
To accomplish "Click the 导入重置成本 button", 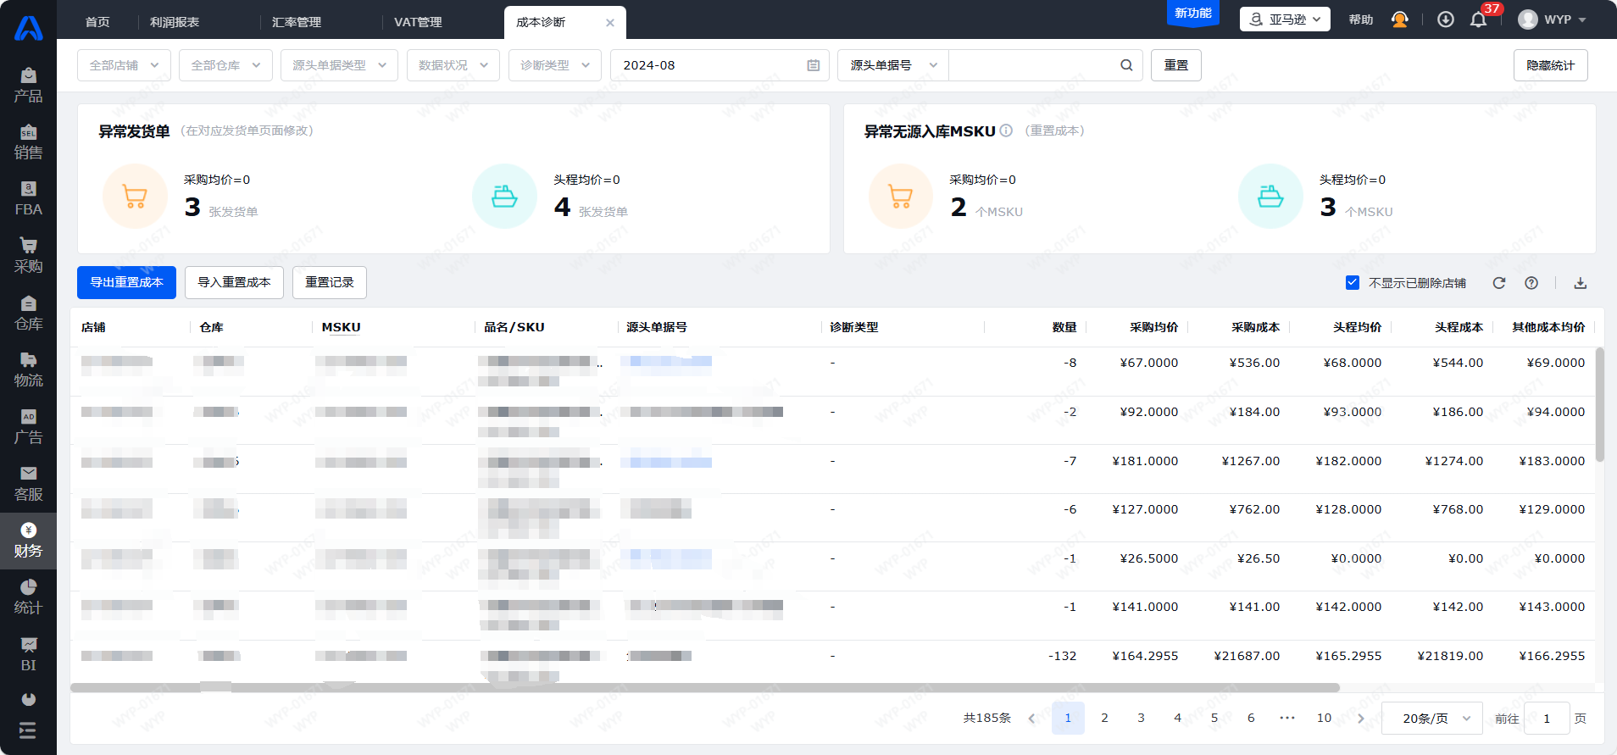I will [x=234, y=282].
